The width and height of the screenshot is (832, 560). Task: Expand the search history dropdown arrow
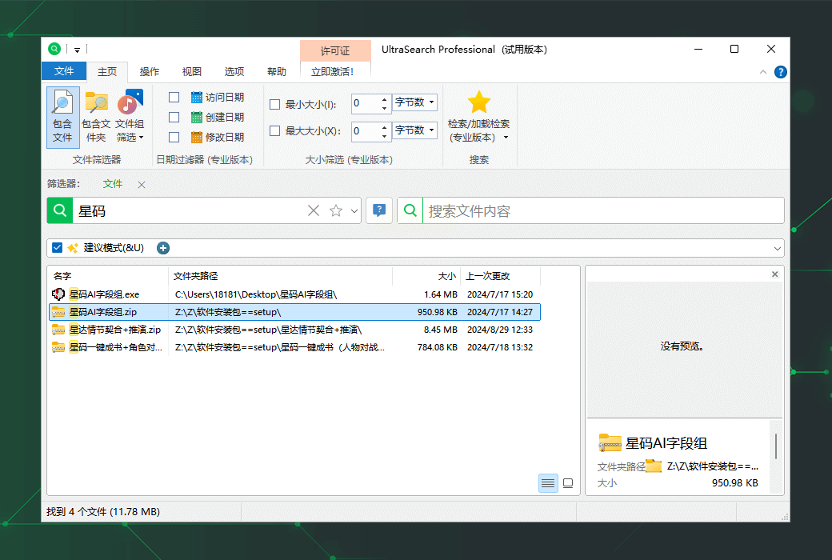354,211
